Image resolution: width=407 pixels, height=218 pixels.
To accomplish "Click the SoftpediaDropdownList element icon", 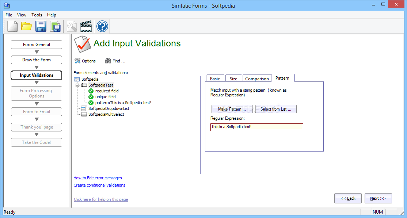I will pos(84,108).
